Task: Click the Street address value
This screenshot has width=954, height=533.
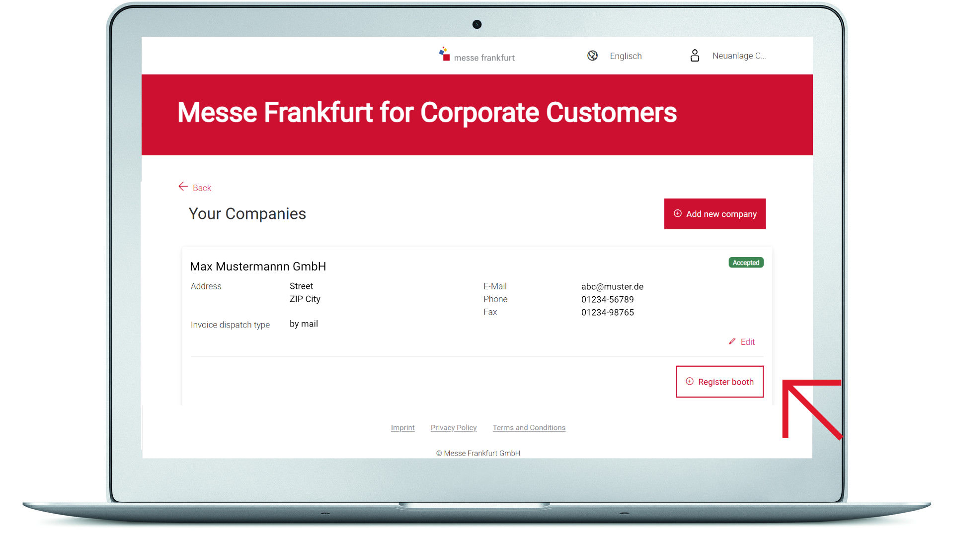Action: (x=301, y=286)
